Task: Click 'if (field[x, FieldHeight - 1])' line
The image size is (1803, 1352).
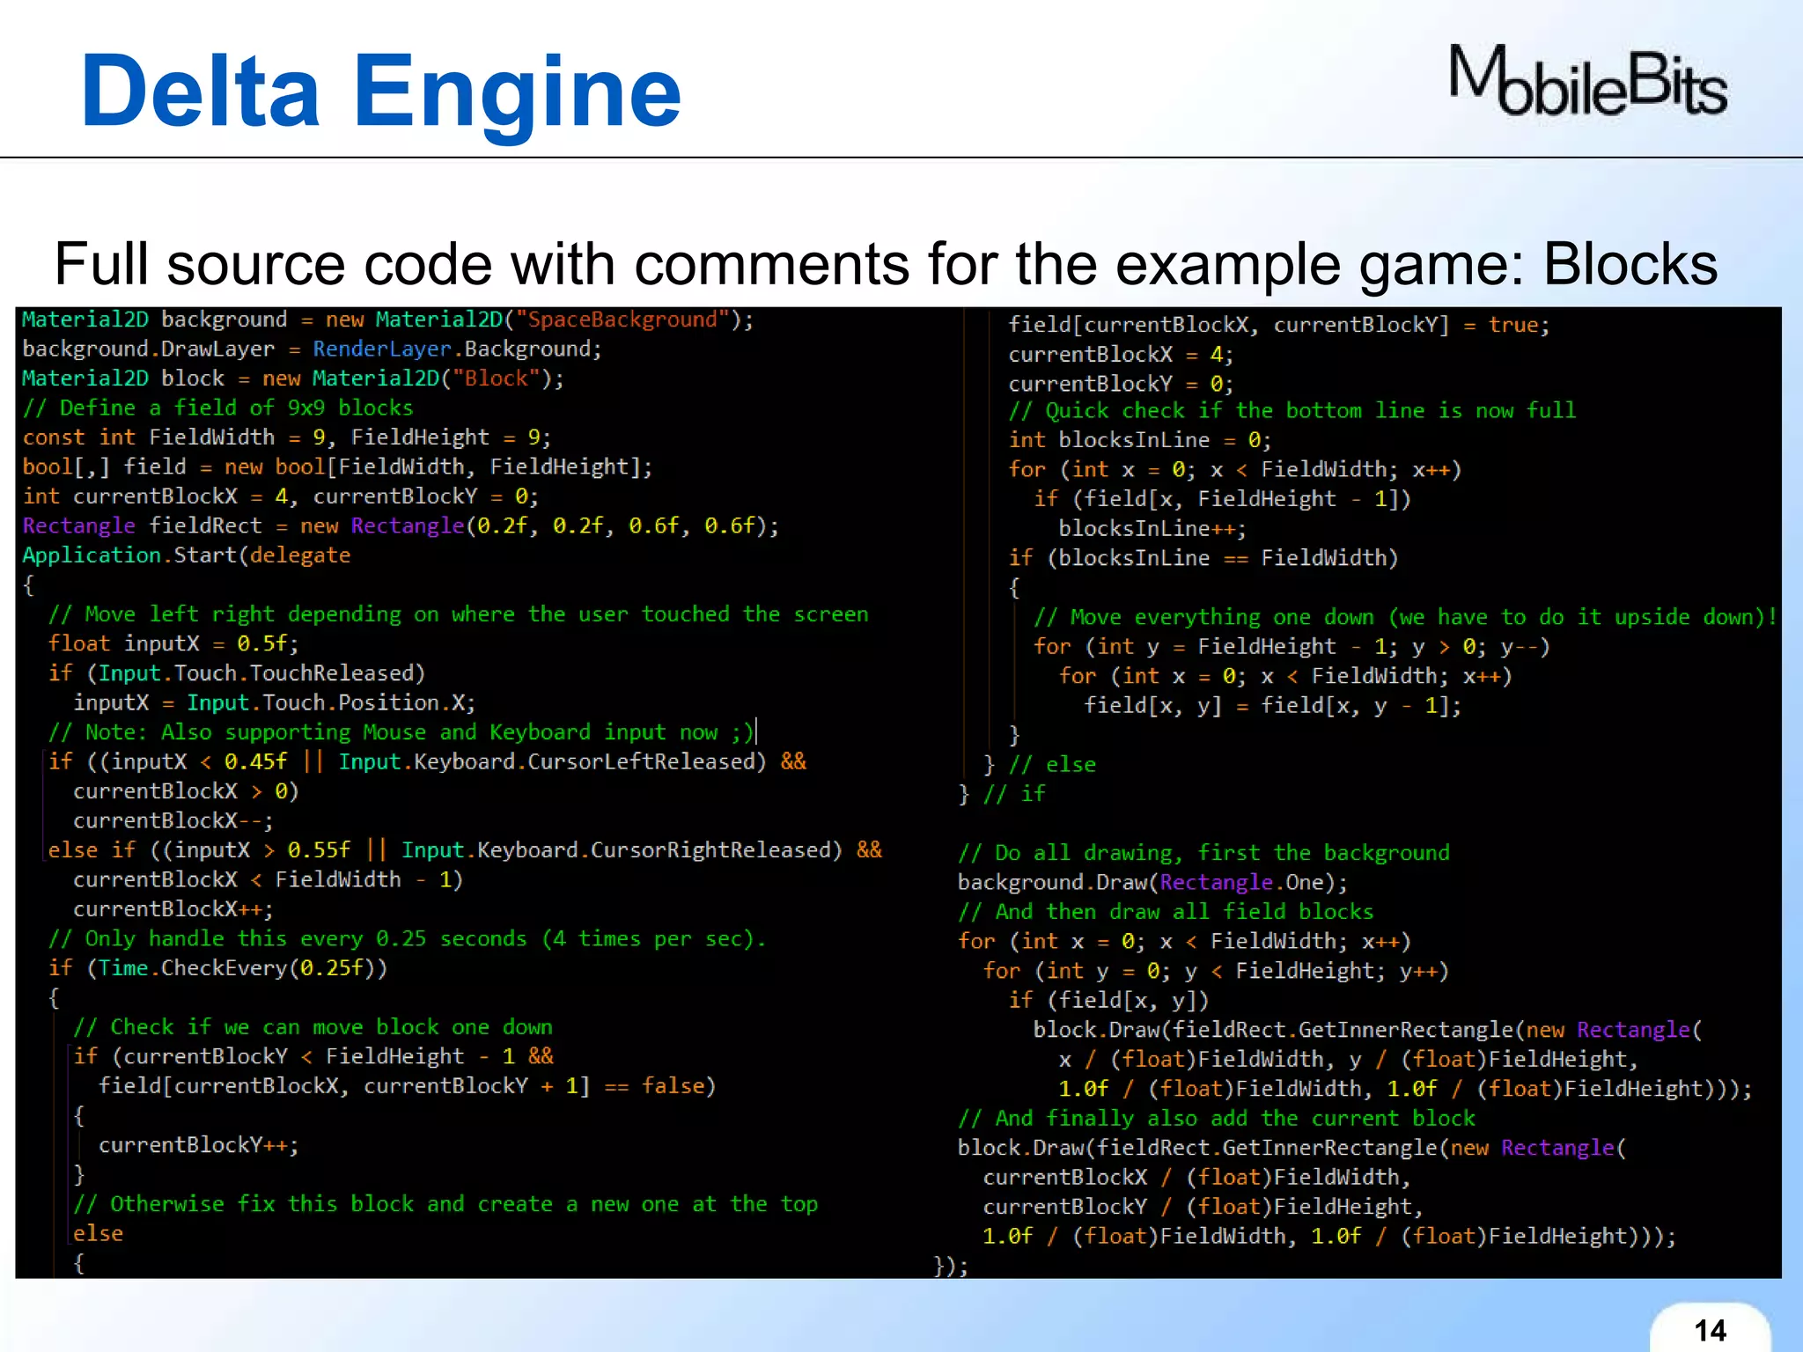Action: tap(1222, 499)
